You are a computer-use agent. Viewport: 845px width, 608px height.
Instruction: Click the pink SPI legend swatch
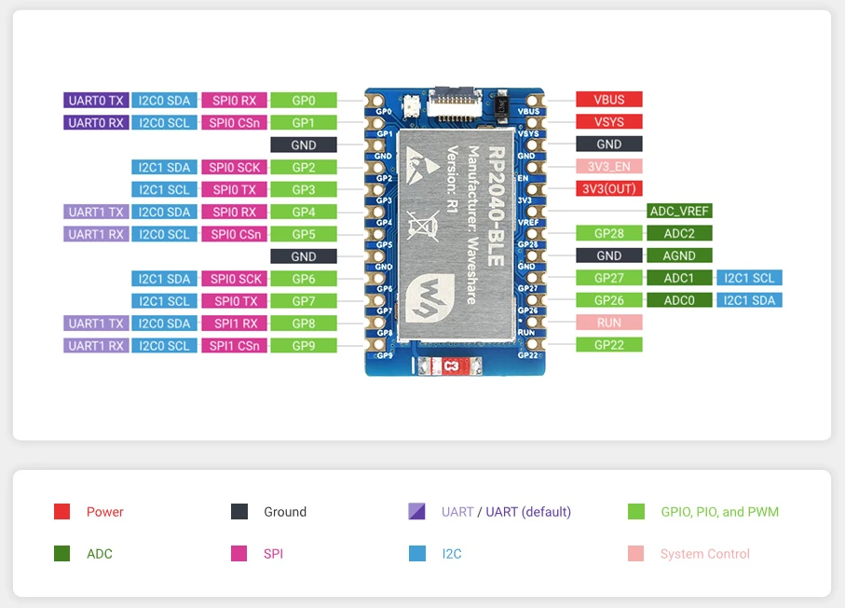coord(239,554)
